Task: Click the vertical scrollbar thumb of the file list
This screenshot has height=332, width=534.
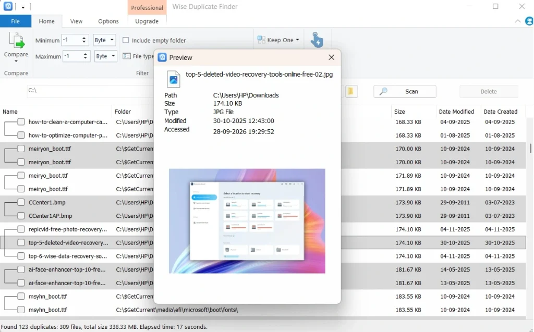Action: coord(530,149)
